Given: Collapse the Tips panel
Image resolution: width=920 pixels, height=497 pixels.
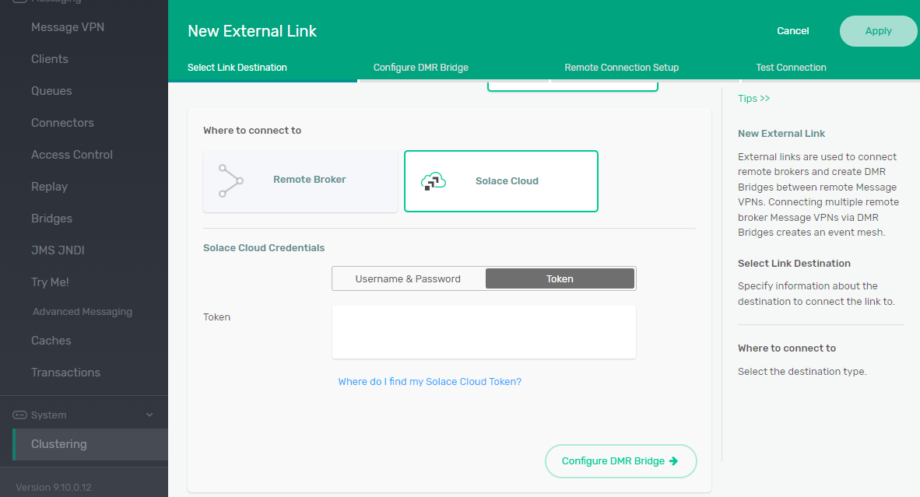Looking at the screenshot, I should [753, 99].
